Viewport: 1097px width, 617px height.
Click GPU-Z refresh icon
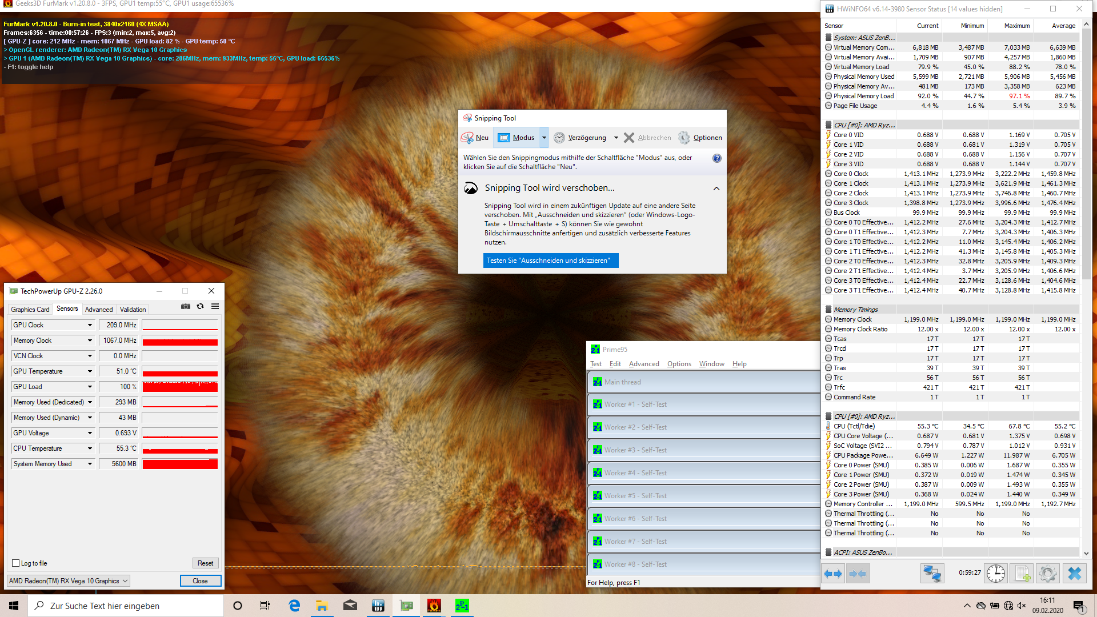(x=201, y=307)
